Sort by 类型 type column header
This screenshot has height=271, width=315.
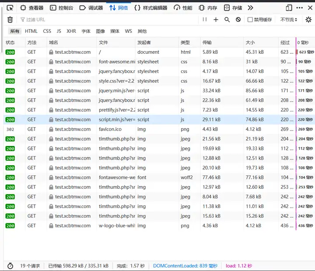tap(189, 42)
